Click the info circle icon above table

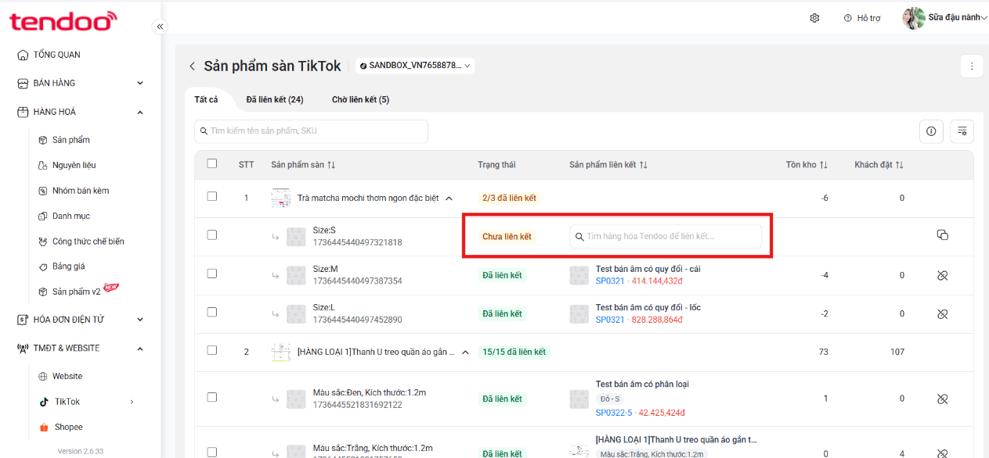(x=931, y=131)
